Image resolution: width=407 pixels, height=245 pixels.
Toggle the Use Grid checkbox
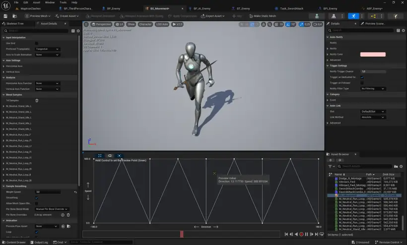pos(36,43)
